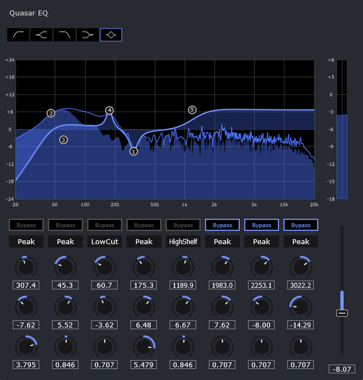Viewport: 363px width, 380px height.
Task: Open the LowCut filter type selector
Action: [104, 241]
